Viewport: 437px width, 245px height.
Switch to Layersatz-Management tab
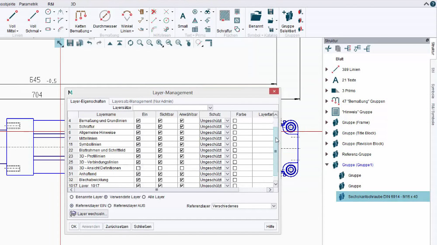(x=142, y=101)
